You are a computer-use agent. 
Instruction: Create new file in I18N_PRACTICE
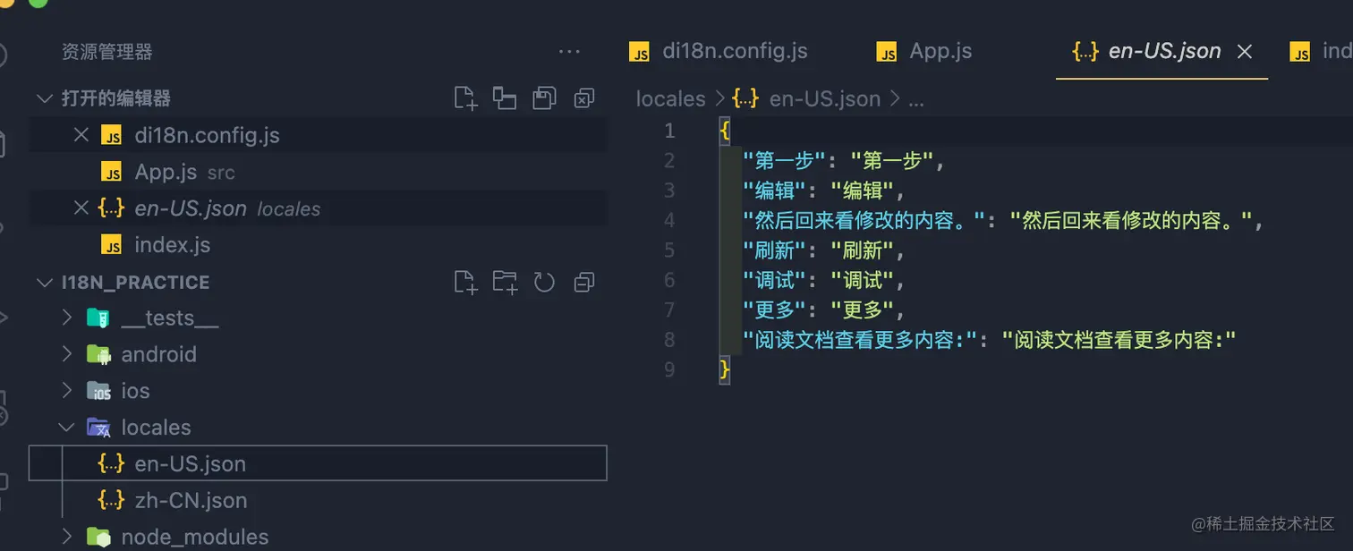pyautogui.click(x=465, y=283)
